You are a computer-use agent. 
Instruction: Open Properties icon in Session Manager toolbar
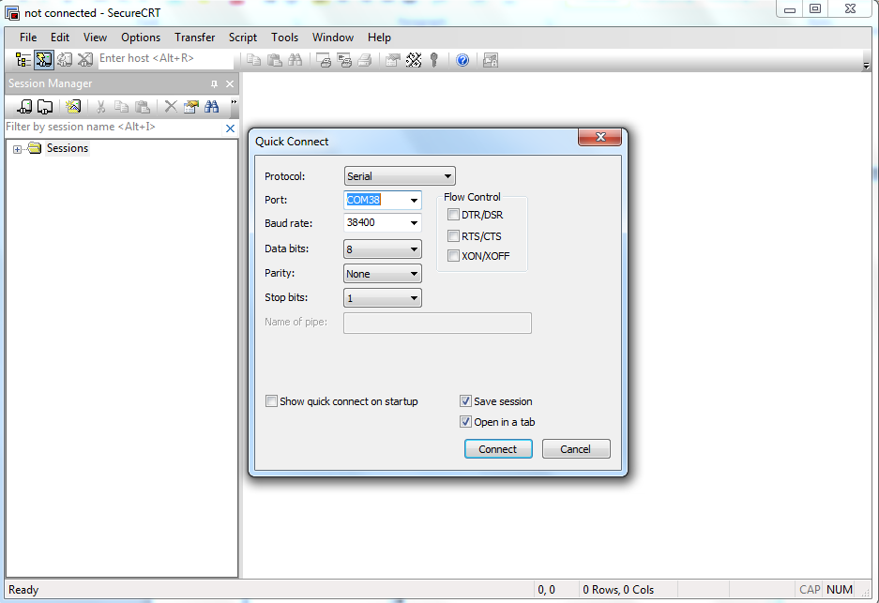tap(191, 107)
